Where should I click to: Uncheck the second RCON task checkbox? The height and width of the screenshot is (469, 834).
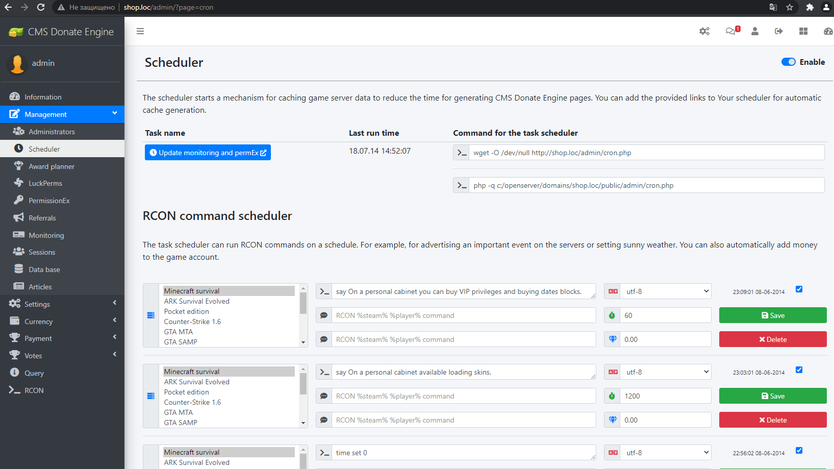tap(799, 370)
